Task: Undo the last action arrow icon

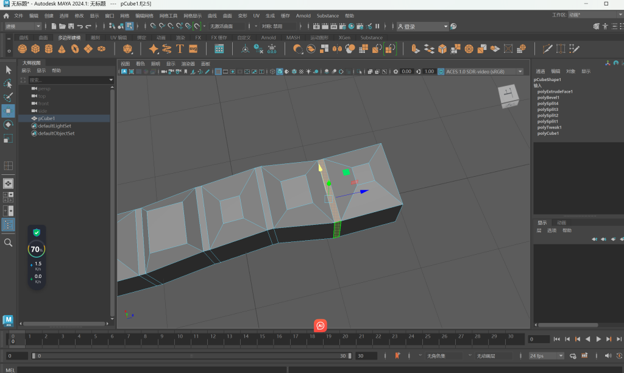Action: 80,26
